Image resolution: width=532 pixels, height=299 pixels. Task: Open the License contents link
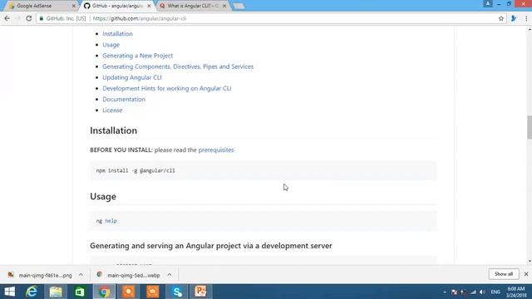(112, 110)
